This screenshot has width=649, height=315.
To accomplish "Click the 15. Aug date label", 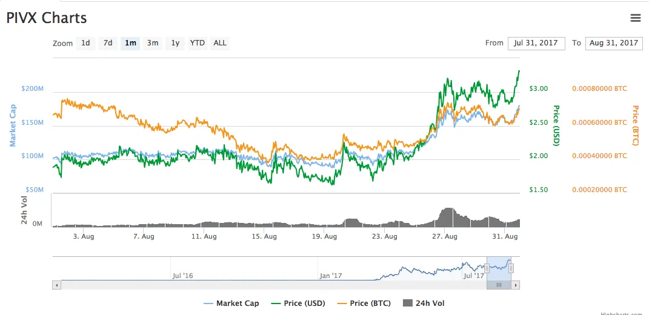I will (264, 237).
